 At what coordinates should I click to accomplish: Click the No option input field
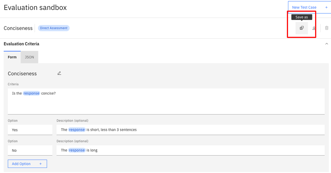click(30, 150)
